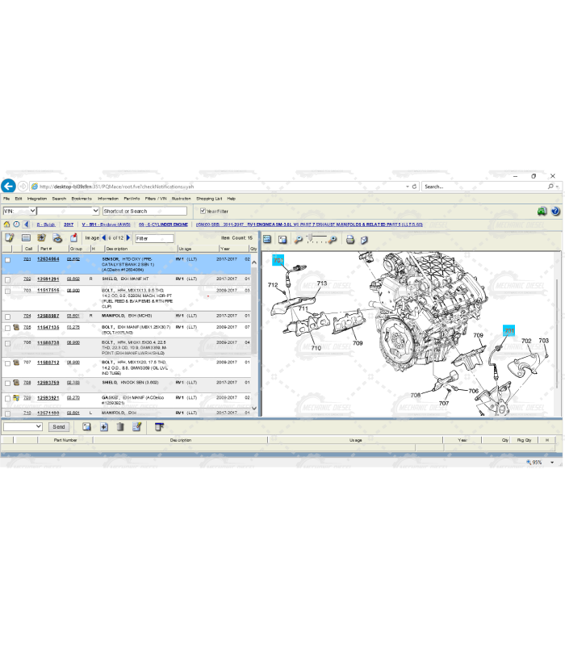Check the box for knock sensor shield 12593759
This screenshot has width=565, height=646.
pos(7,383)
